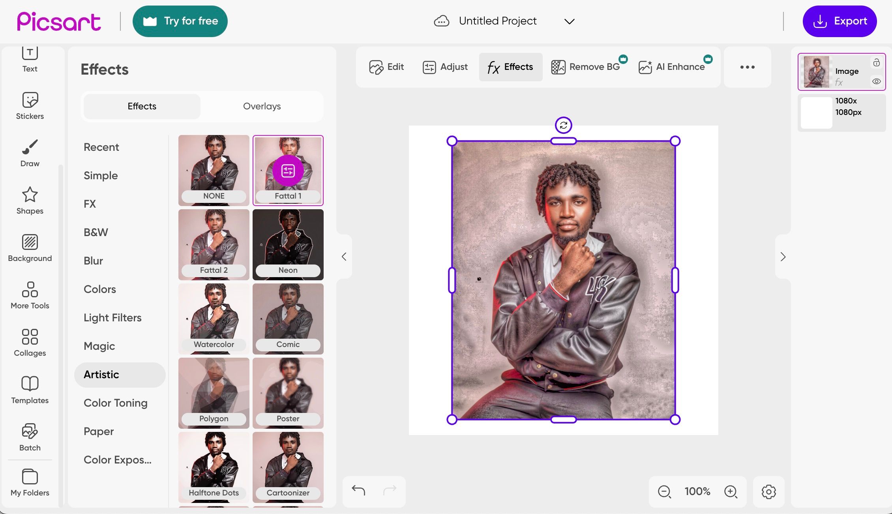The image size is (892, 514).
Task: Click the Try for free button
Action: point(180,21)
